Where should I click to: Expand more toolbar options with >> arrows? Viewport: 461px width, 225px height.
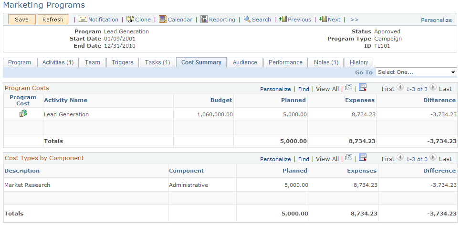(x=354, y=20)
